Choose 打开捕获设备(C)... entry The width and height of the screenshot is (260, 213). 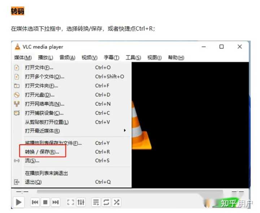pyautogui.click(x=72, y=113)
